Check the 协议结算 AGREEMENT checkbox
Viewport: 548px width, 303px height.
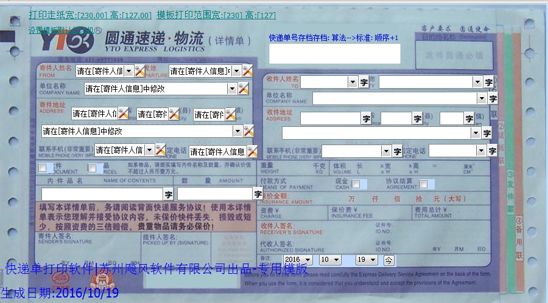click(x=424, y=184)
